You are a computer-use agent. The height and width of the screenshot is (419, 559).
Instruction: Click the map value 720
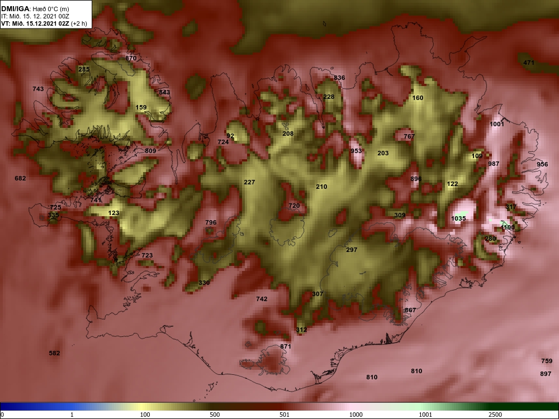[294, 206]
